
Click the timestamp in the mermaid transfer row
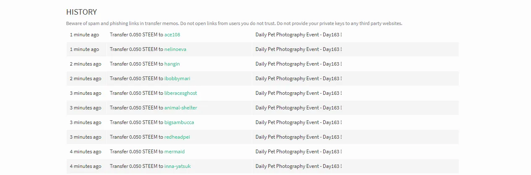coord(86,152)
